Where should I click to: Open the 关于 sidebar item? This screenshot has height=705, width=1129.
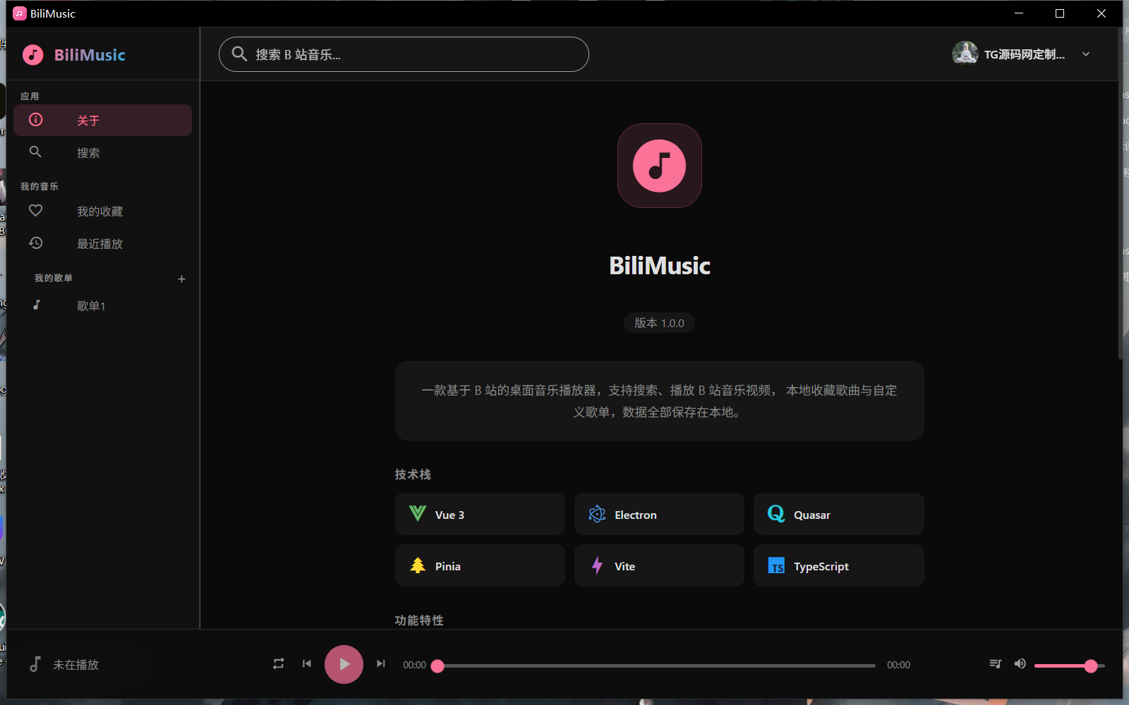pos(102,121)
